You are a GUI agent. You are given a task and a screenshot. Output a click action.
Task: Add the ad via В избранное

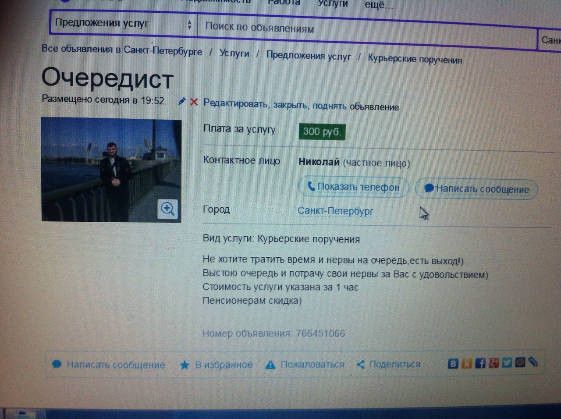pyautogui.click(x=224, y=365)
